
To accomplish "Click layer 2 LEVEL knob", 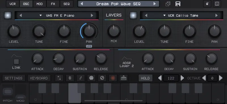I will pos(140,31).
